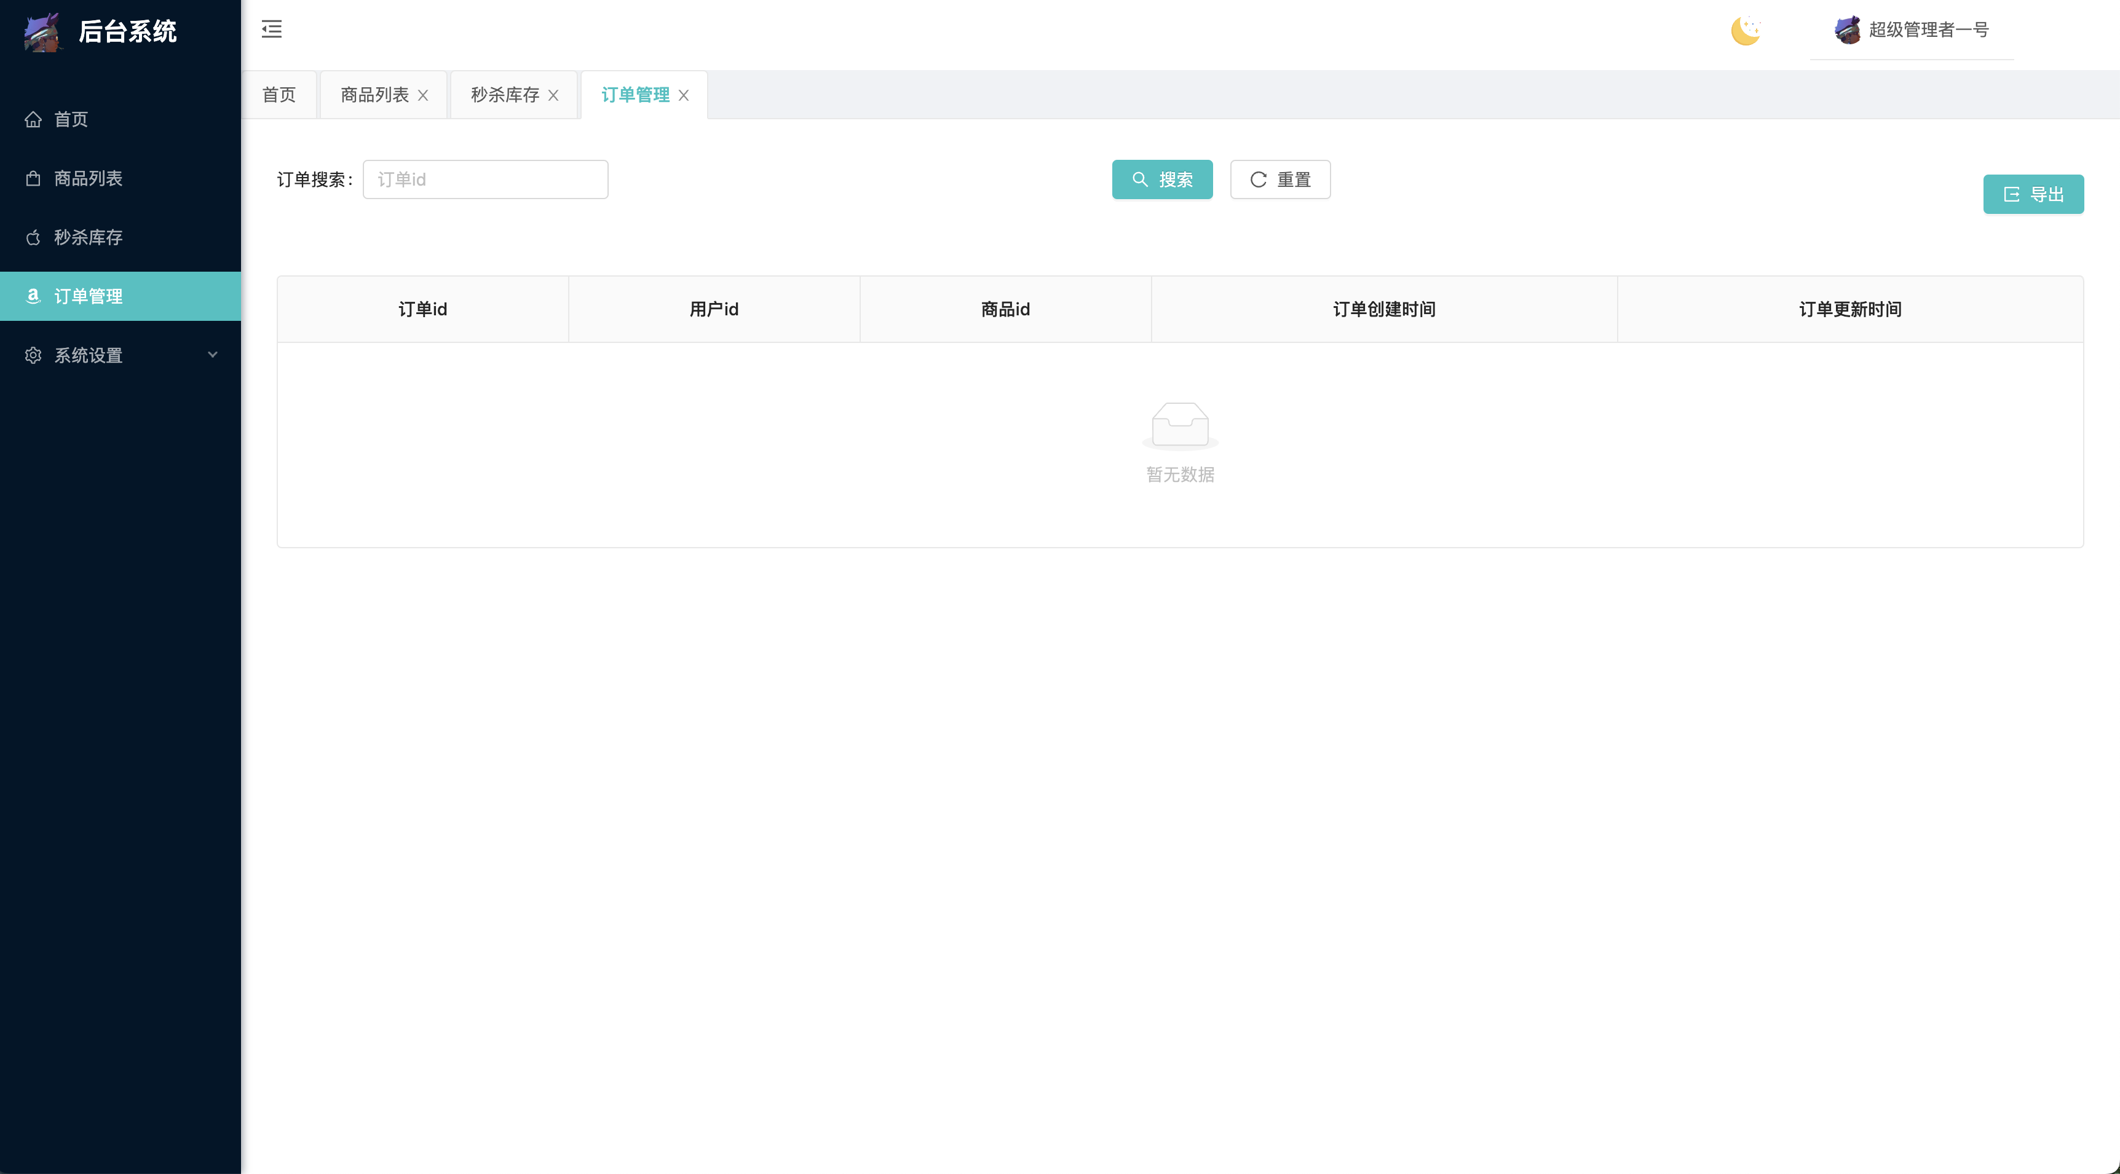Close the 订单管理 tab
Image resolution: width=2120 pixels, height=1174 pixels.
click(683, 95)
